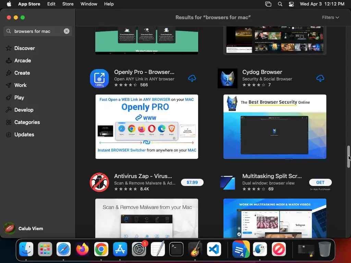Open the Calub Viem account profile
Image resolution: width=351 pixels, height=263 pixels.
(x=24, y=228)
